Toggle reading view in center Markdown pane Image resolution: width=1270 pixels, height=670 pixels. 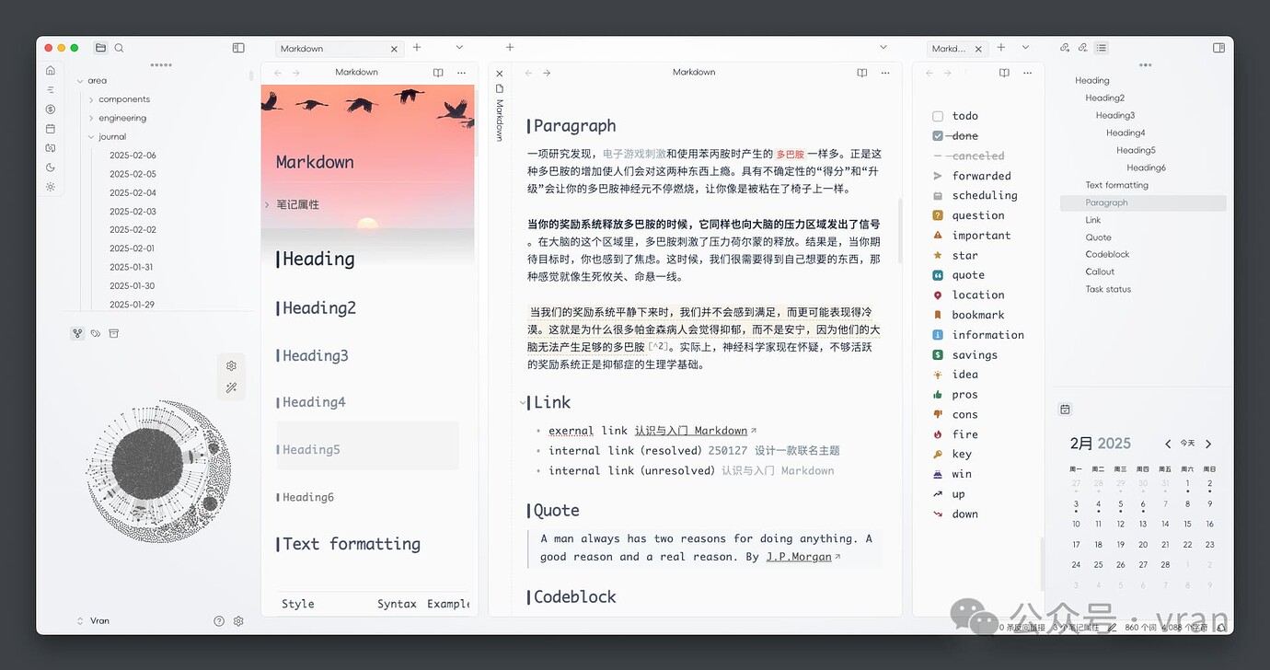(861, 73)
